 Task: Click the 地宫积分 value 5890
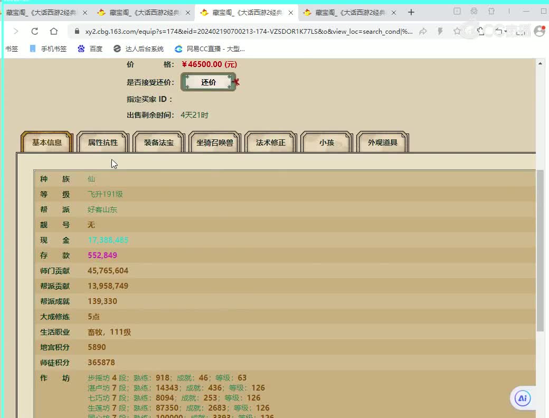pyautogui.click(x=97, y=347)
